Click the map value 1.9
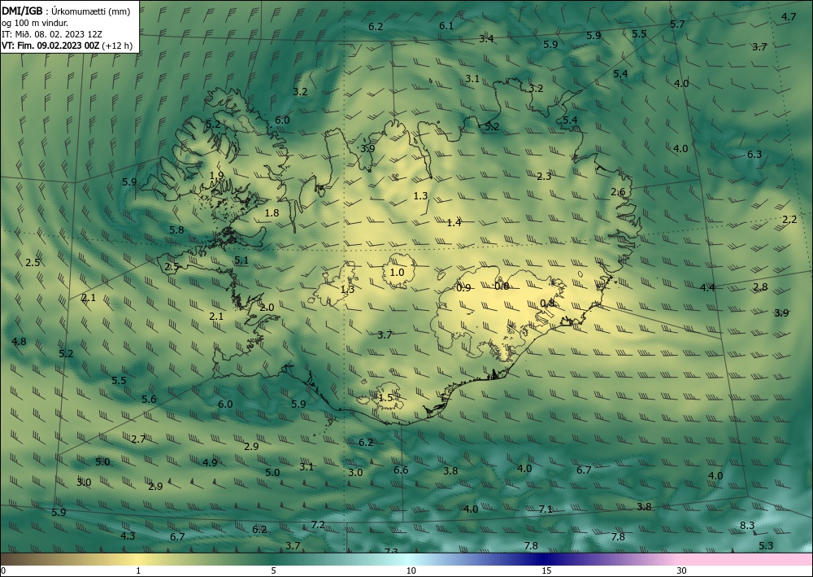Viewport: 813px width, 577px height. [x=216, y=176]
